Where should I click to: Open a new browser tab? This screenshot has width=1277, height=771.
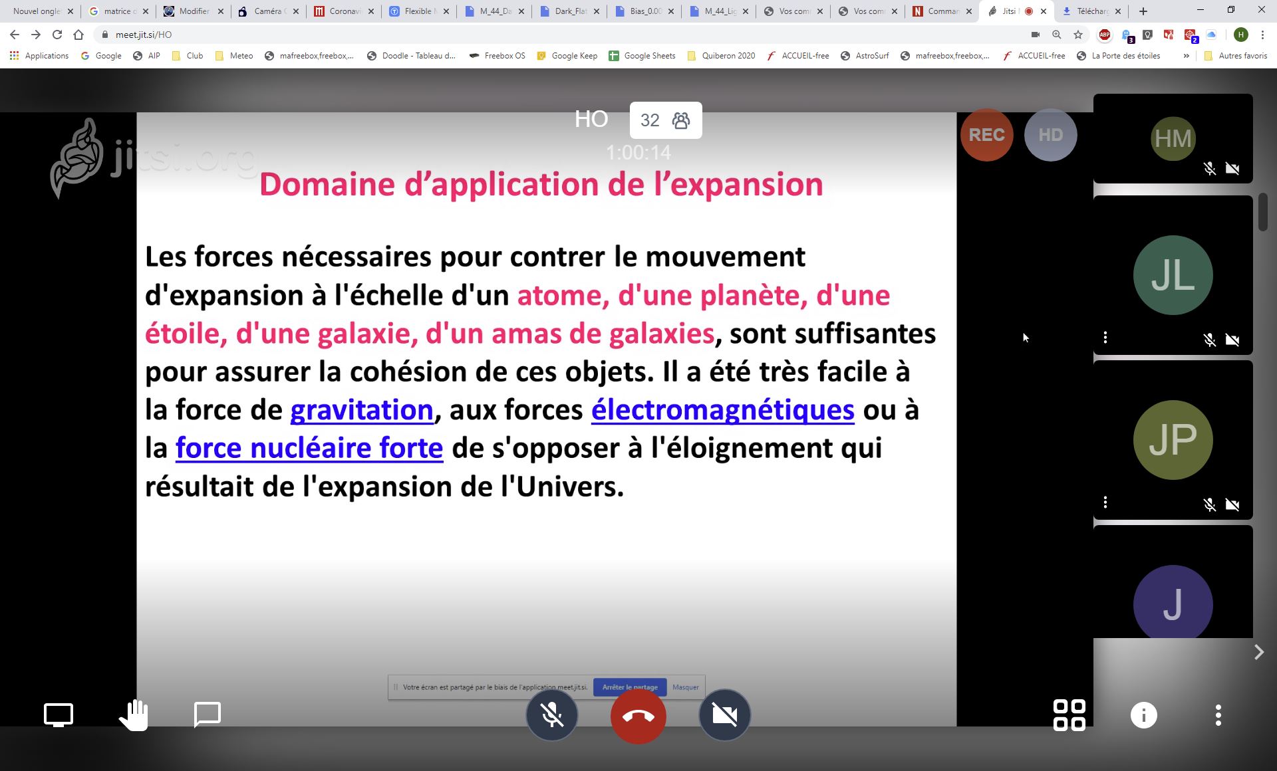[x=1143, y=11]
